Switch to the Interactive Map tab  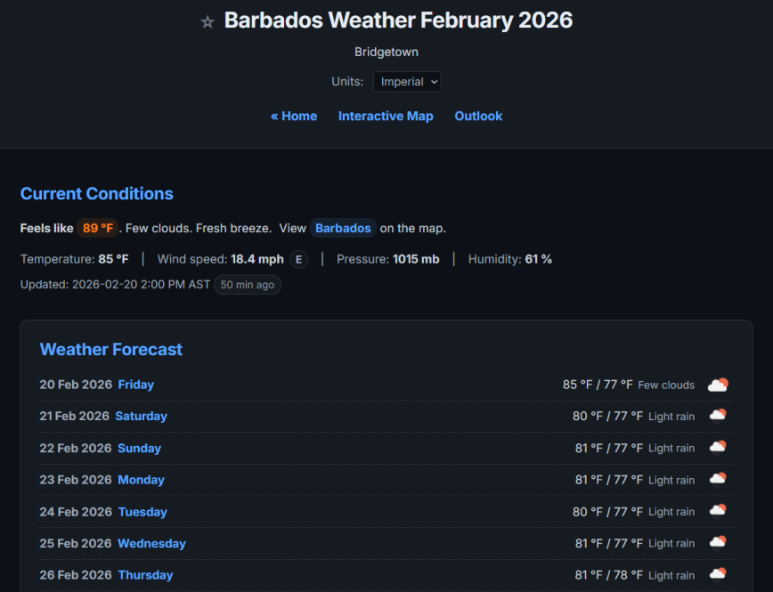click(386, 116)
